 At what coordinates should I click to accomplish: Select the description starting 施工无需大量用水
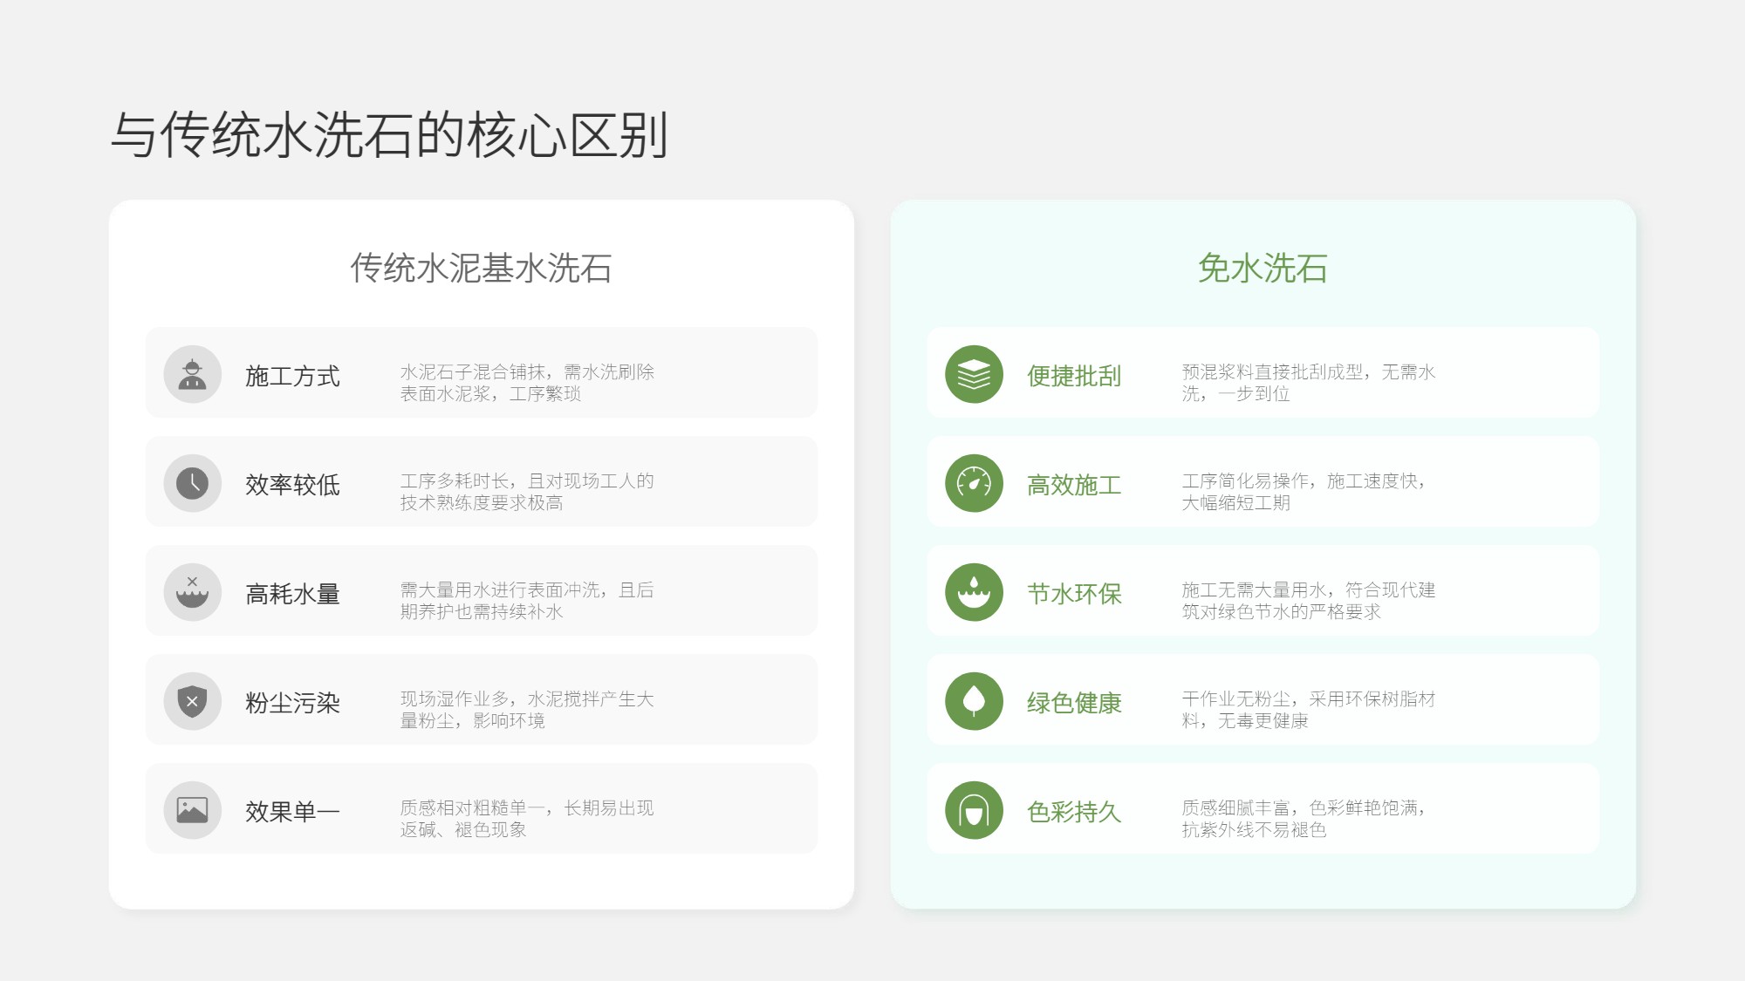point(1309,601)
